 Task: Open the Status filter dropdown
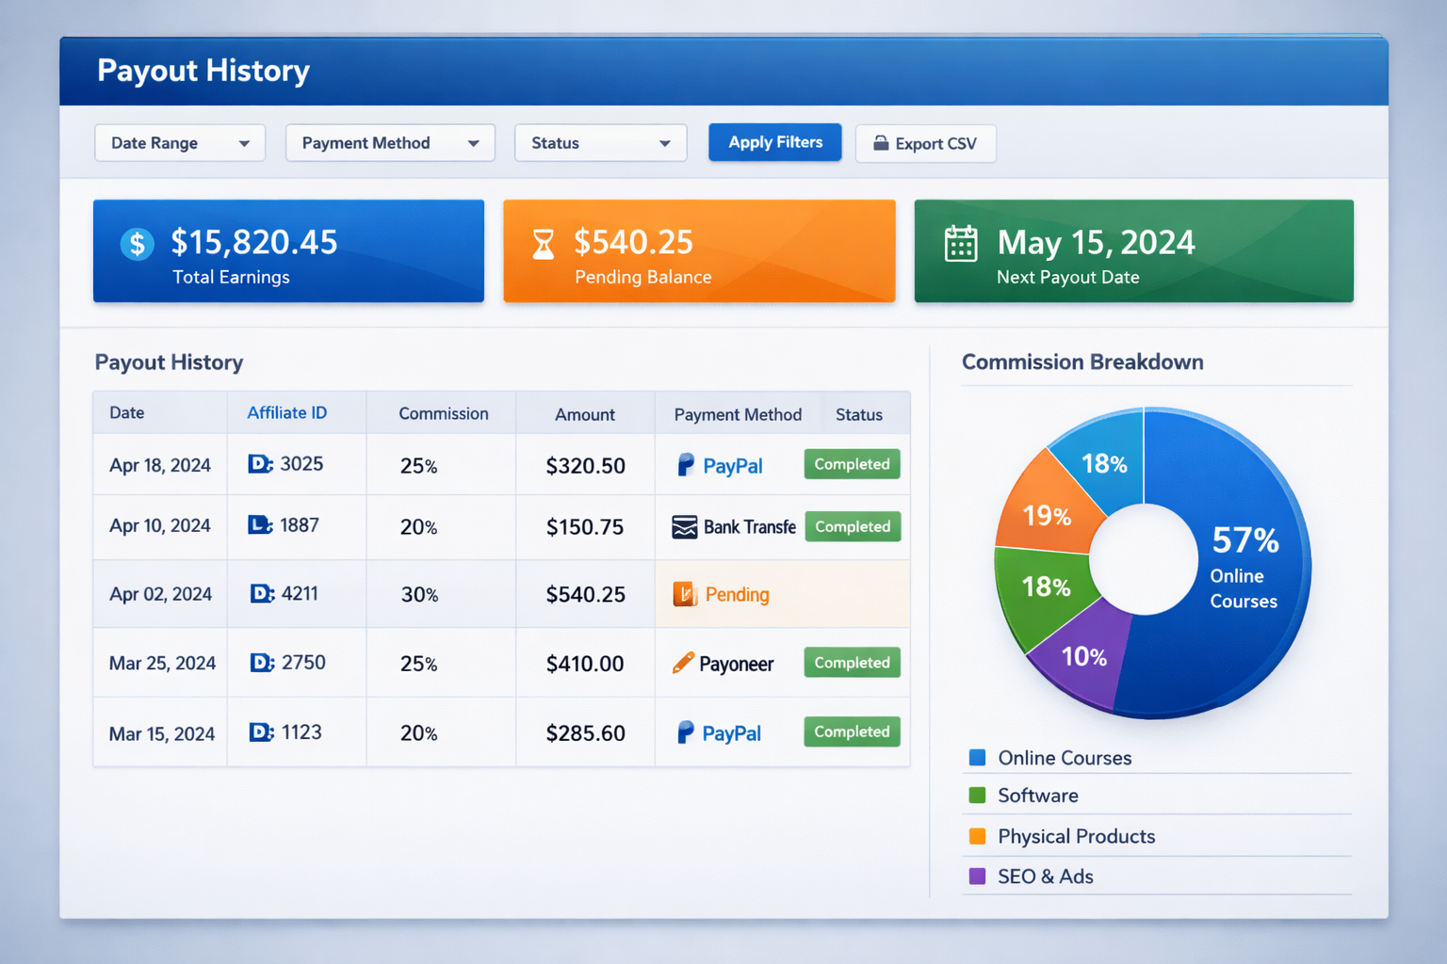pos(600,143)
